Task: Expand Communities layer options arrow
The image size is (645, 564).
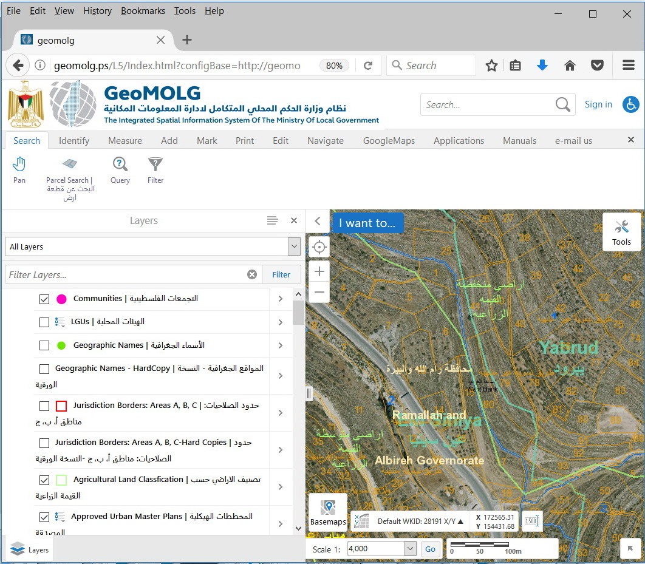Action: pos(281,299)
